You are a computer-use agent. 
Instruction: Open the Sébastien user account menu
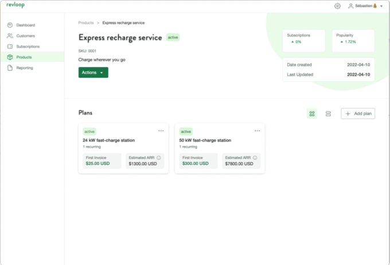click(x=365, y=6)
